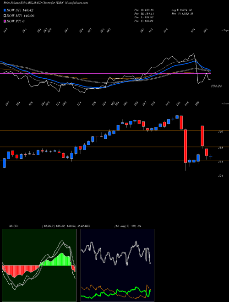Viewport: 229px width, 302px height.
Task: Click the magenta DOW PT legend swatch
Action: coord(5,21)
